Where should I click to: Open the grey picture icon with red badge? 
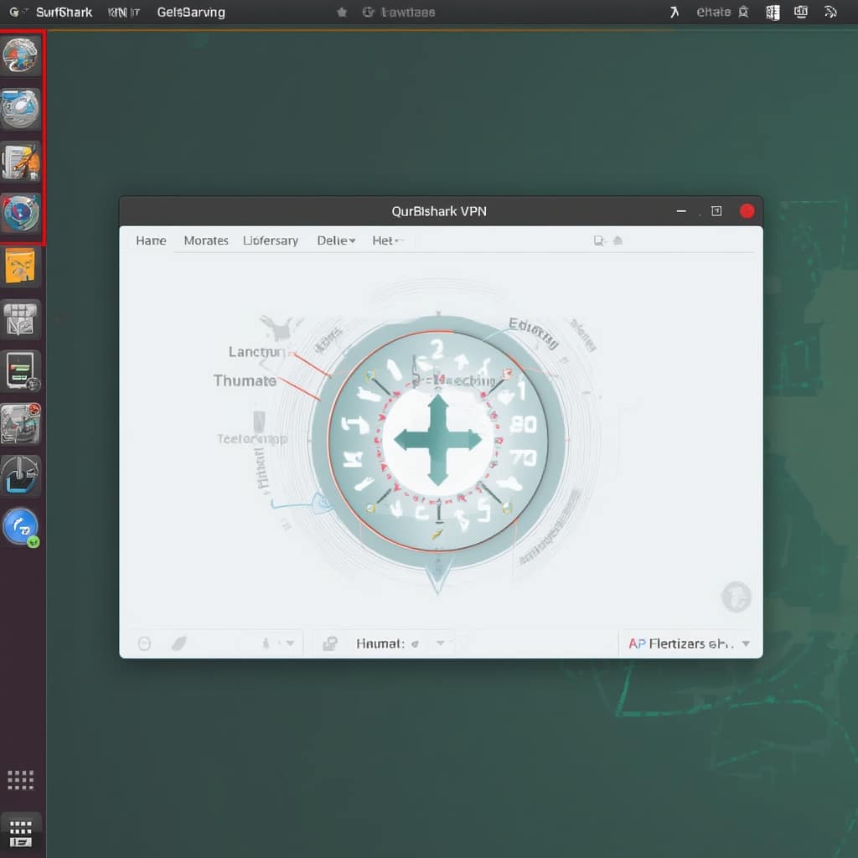coord(20,423)
